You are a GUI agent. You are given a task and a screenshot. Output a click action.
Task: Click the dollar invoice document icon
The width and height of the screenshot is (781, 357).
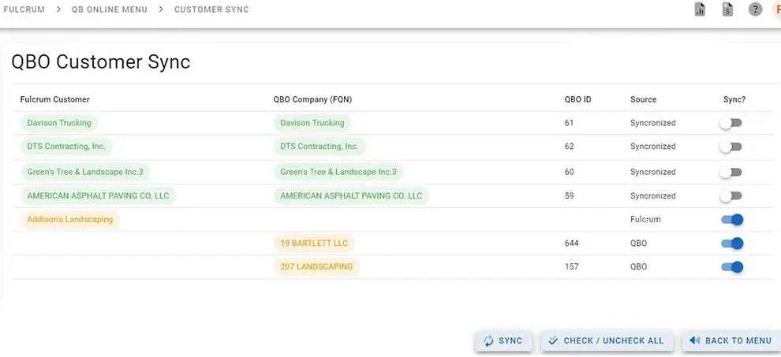727,9
